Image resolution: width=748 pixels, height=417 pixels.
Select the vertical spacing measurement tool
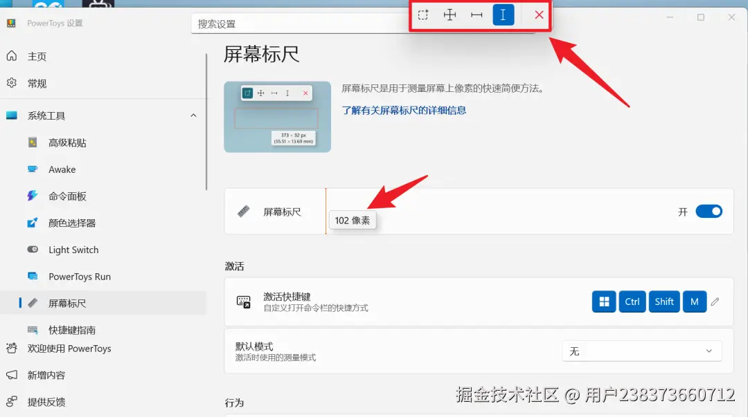tap(503, 15)
